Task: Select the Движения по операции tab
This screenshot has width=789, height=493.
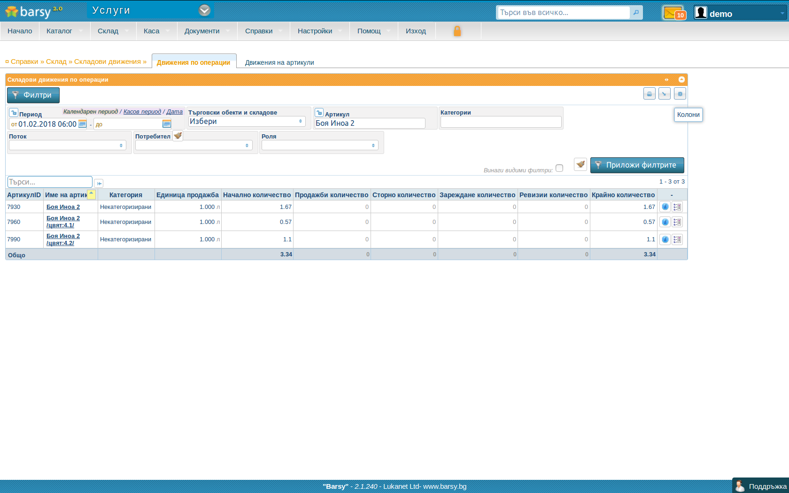Action: click(193, 62)
